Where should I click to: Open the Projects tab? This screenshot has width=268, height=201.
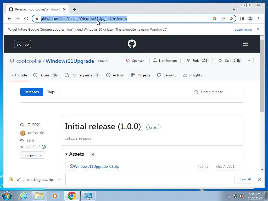point(141,75)
